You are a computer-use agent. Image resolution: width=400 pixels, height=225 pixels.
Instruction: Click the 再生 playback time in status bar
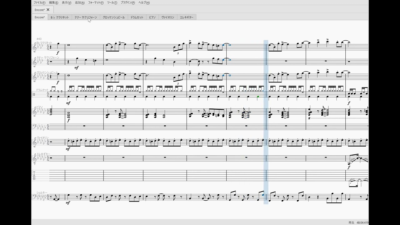(x=358, y=222)
